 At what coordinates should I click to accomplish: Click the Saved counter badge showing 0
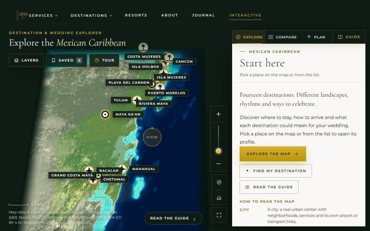pos(79,61)
